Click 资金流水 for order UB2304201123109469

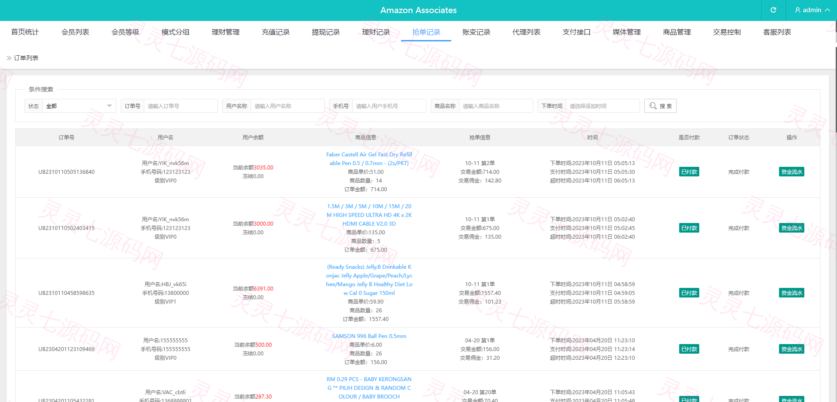tap(791, 349)
